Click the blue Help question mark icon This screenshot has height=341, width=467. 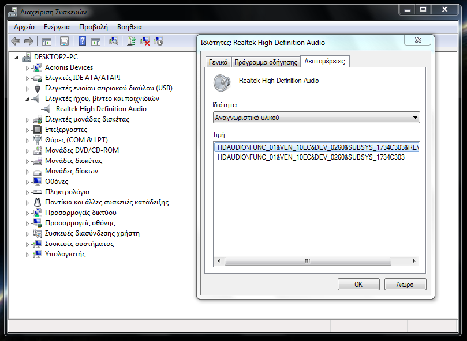[82, 41]
